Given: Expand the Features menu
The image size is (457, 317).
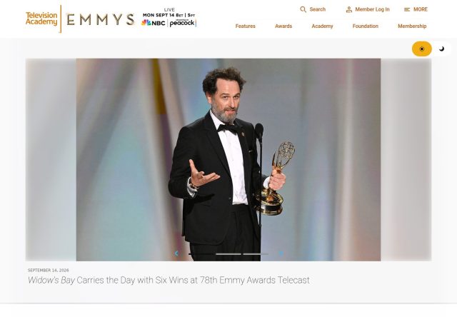Looking at the screenshot, I should [246, 26].
